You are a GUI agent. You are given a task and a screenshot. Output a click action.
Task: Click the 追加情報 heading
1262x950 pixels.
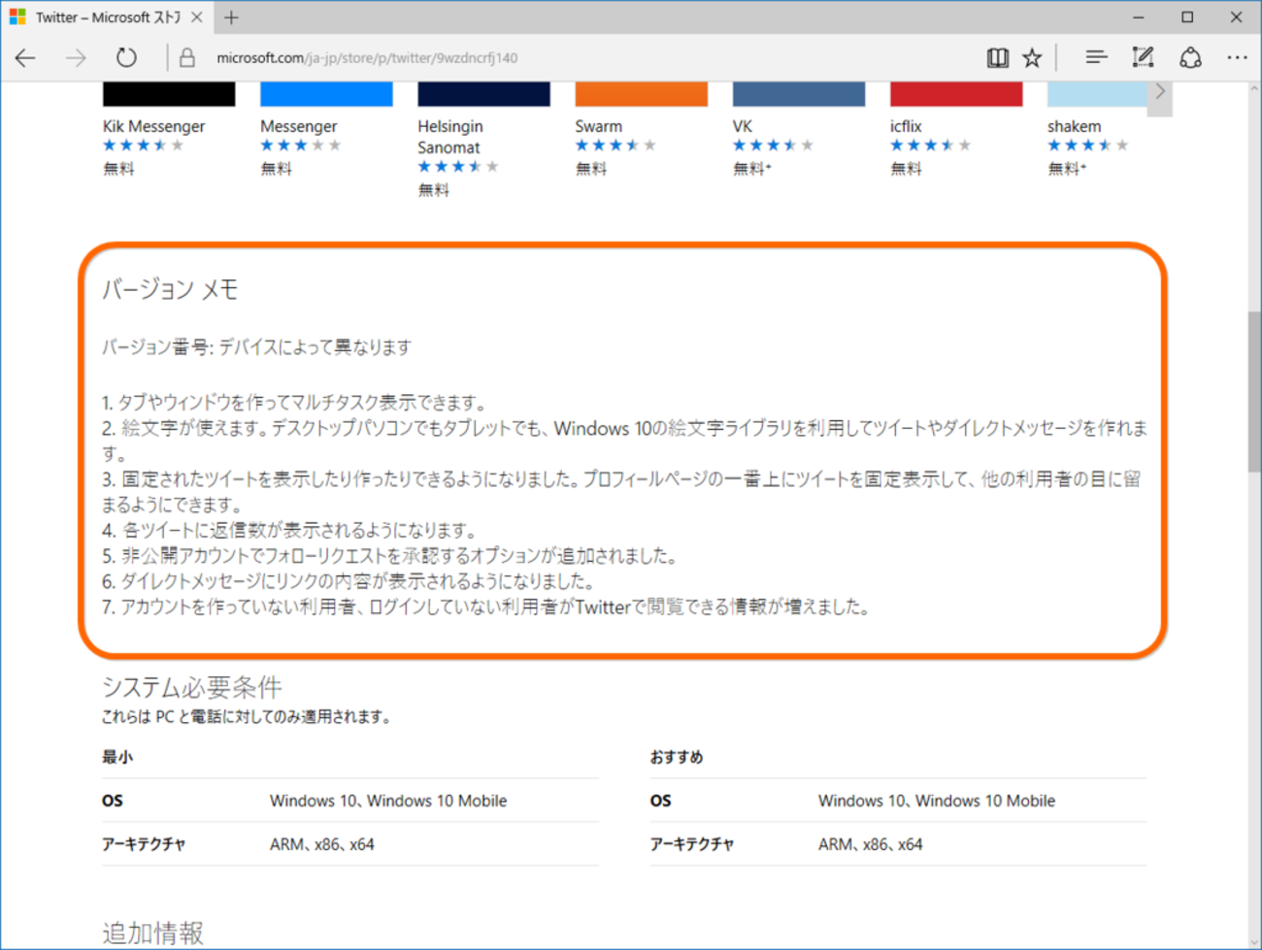[152, 934]
